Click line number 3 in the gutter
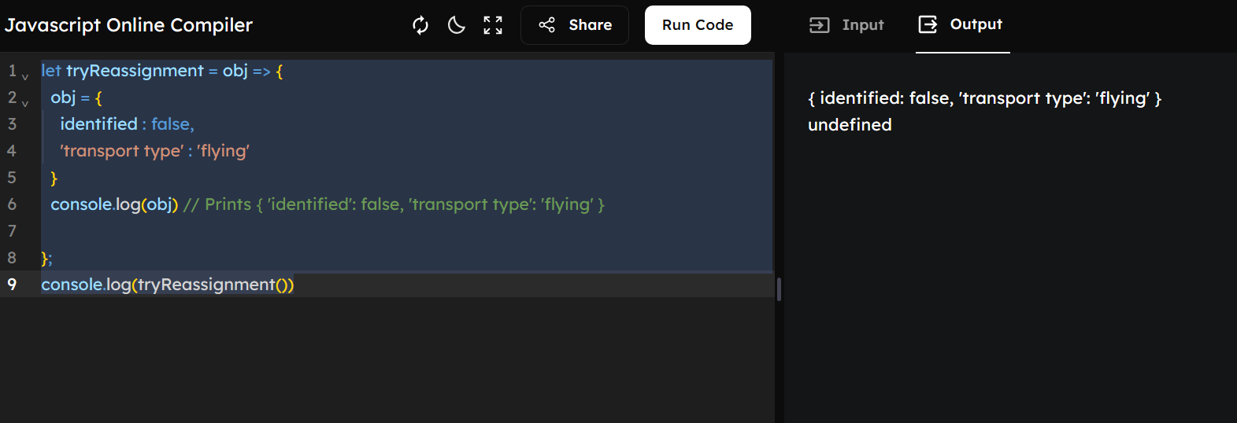This screenshot has width=1237, height=423. [12, 123]
